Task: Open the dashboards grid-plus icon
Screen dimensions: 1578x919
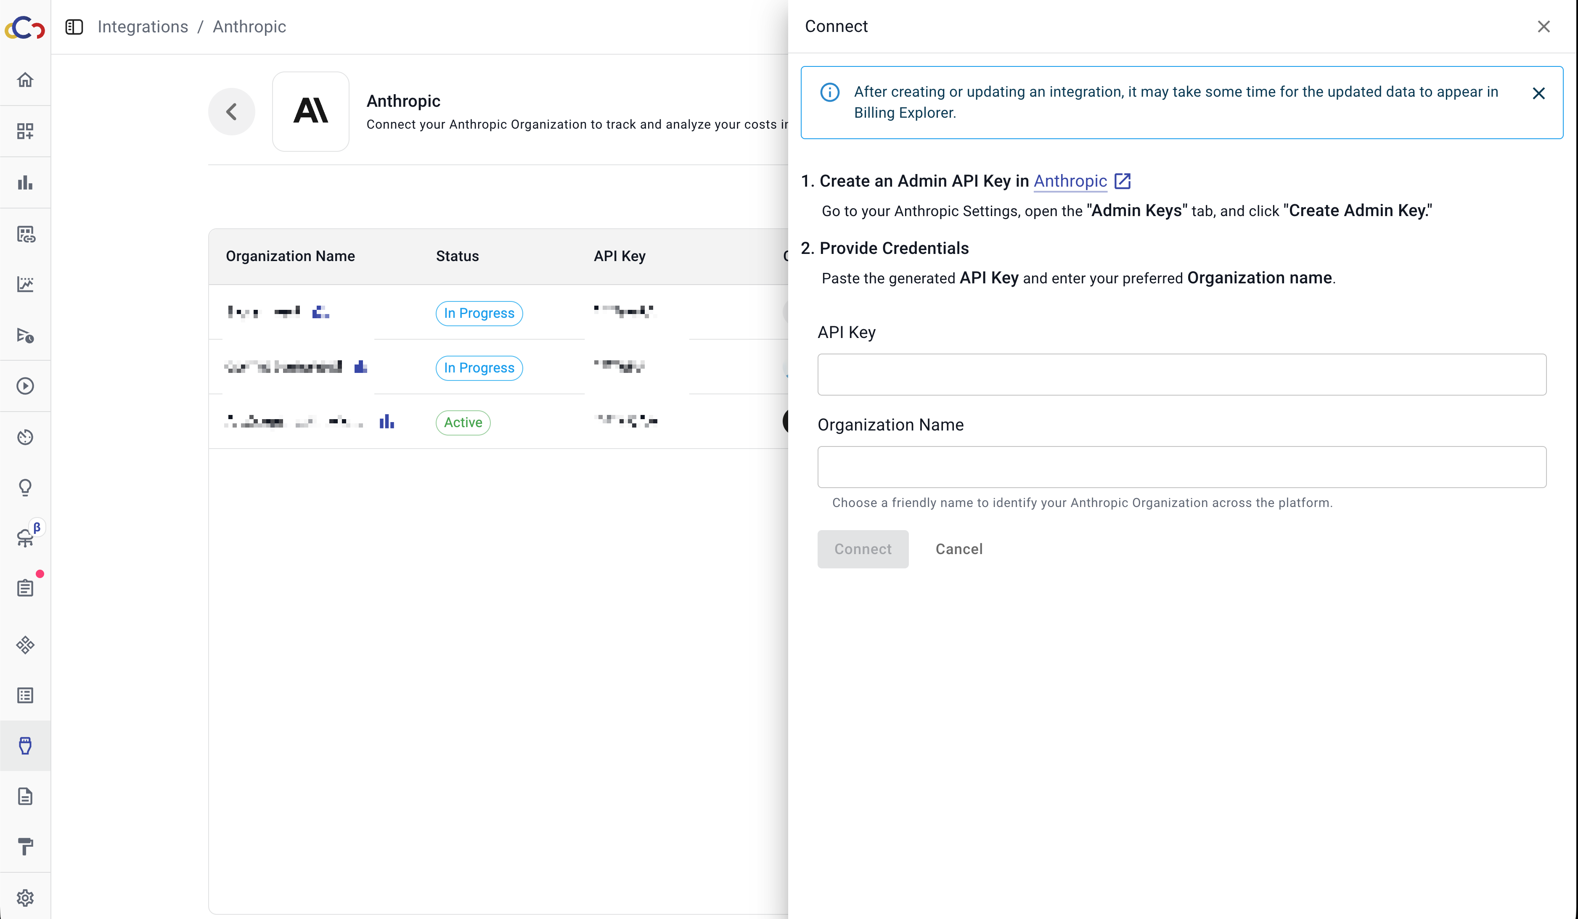Action: click(x=25, y=131)
